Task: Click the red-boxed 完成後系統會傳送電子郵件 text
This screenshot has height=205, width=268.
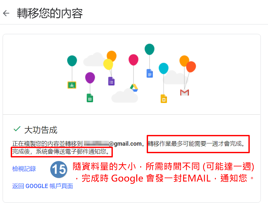Action: 61,151
